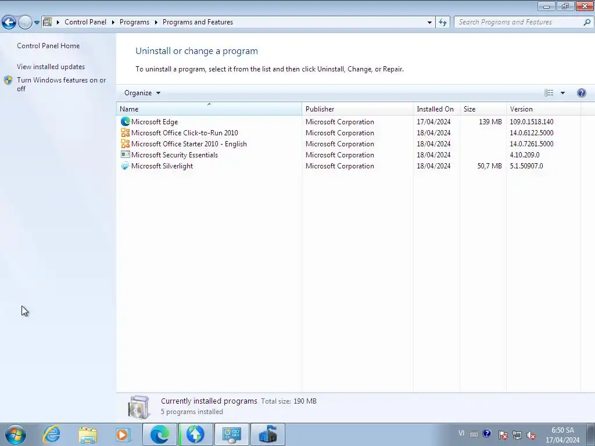Sort by the Publisher column header
This screenshot has height=446, width=595.
point(357,109)
